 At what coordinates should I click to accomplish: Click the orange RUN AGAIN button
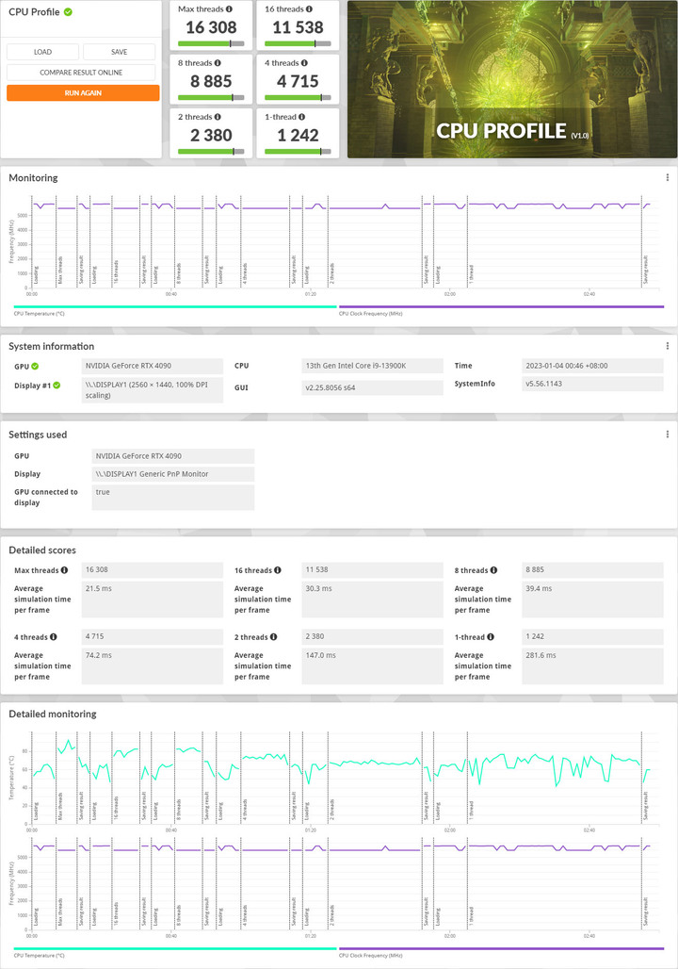(83, 93)
